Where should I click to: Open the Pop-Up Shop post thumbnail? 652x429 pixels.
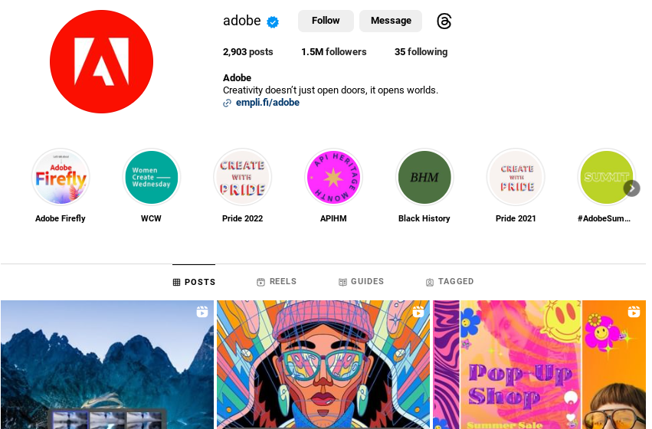[x=539, y=365]
